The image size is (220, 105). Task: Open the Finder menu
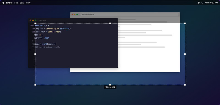click(x=9, y=3)
